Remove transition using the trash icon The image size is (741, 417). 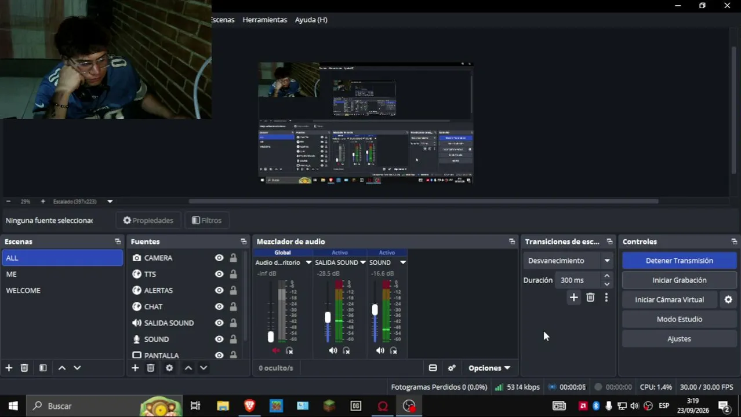point(590,297)
